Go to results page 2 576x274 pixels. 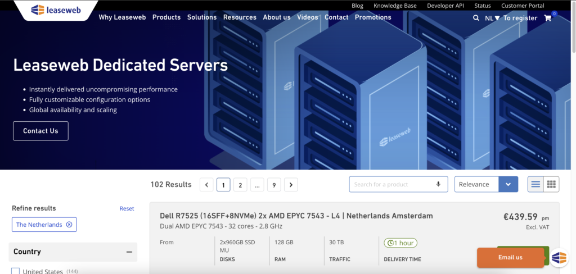click(x=240, y=185)
